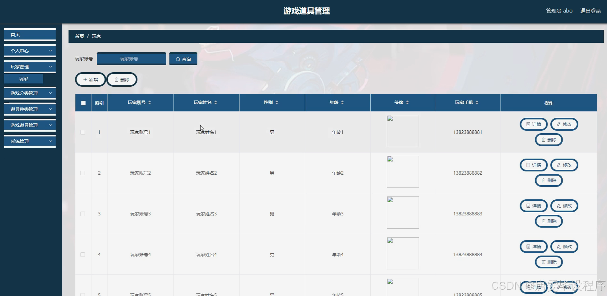Go to 首页 in the breadcrumb

[79, 36]
